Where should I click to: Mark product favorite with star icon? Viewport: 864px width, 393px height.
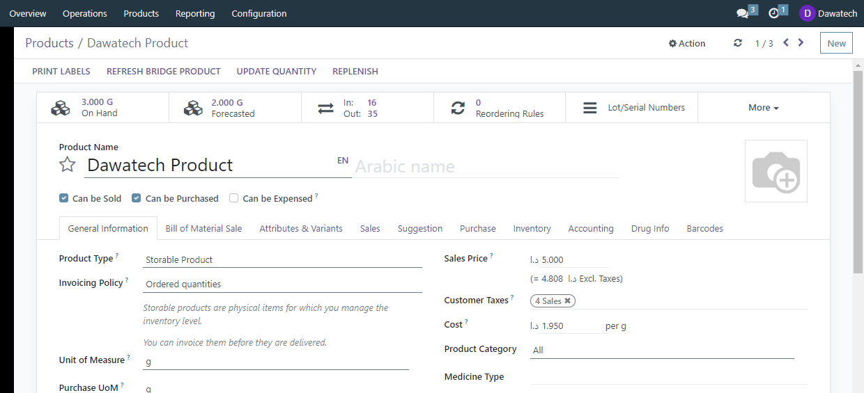point(67,165)
